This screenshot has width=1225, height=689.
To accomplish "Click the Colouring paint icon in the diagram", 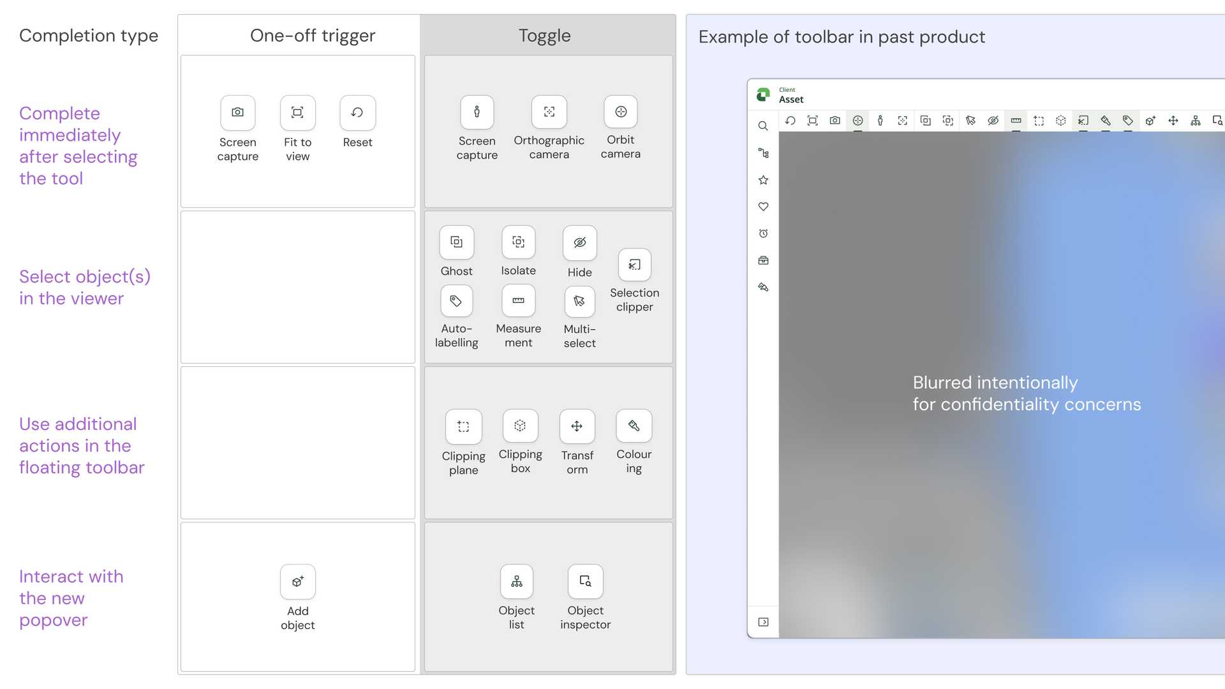I will point(634,426).
